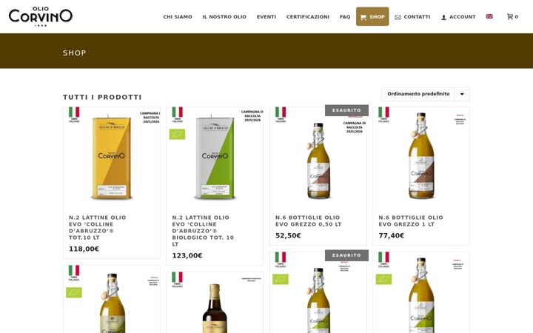The width and height of the screenshot is (533, 333).
Task: Click the sorting dropdown arrow
Action: 462,94
